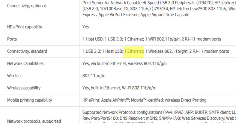Click "Yes, built-in Ethernet, Wi-Fi 802.11b/g/n" text
236x123 pixels.
tap(119, 88)
